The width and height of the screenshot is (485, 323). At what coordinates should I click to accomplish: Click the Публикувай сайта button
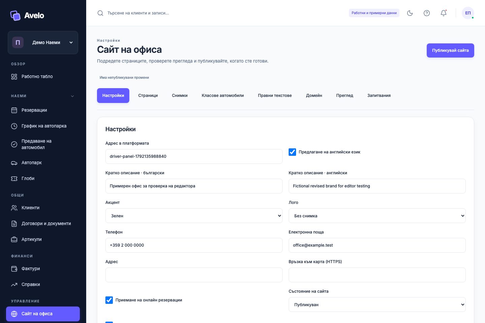click(450, 50)
